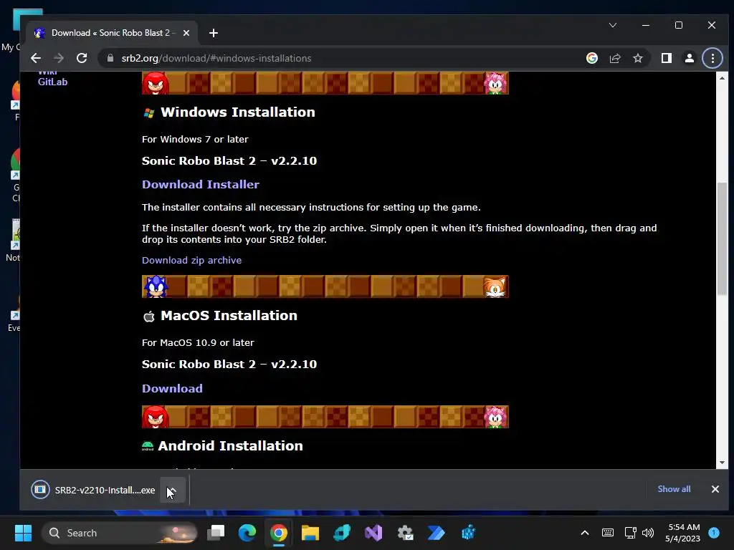Click the Download zip archive link

[191, 260]
